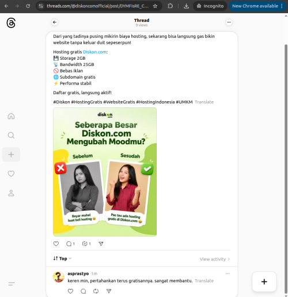This screenshot has height=297, width=288.
Task: Bookmark this page with the star
Action: tap(155, 6)
